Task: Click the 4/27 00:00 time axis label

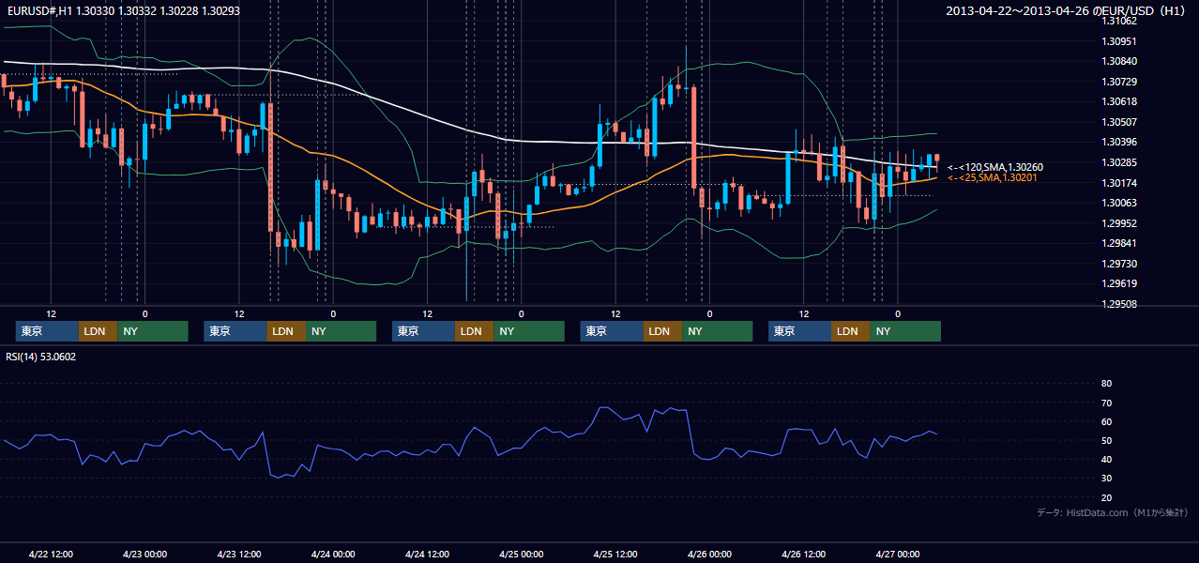Action: 897,555
